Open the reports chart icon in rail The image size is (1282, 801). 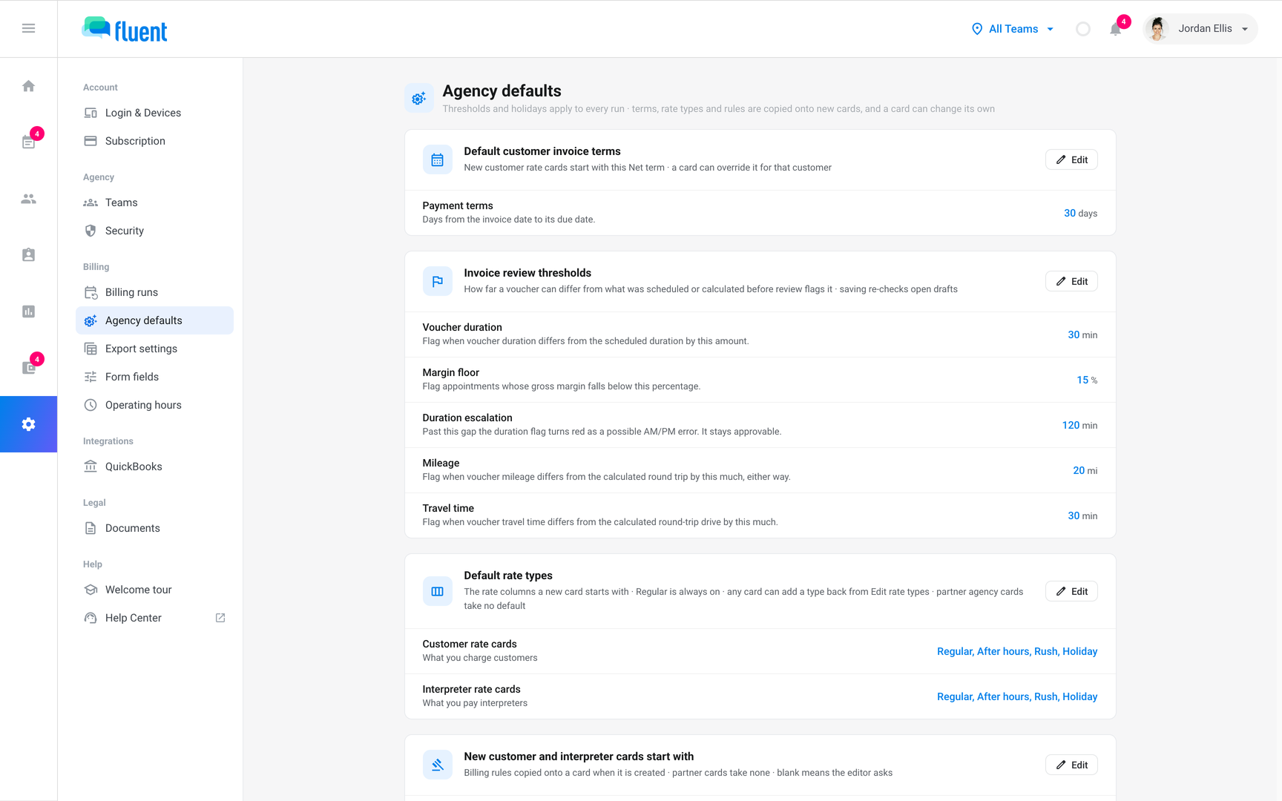point(28,311)
